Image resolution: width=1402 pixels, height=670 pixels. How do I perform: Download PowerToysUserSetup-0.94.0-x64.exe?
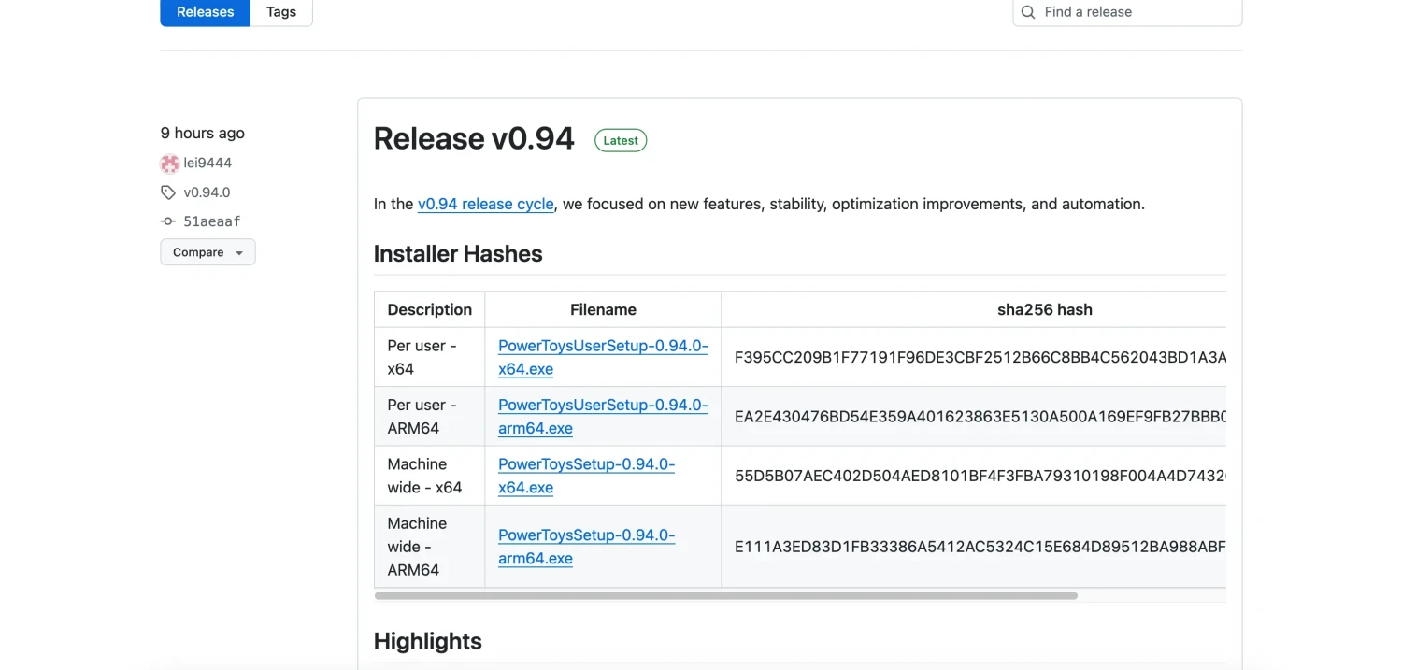pos(603,357)
